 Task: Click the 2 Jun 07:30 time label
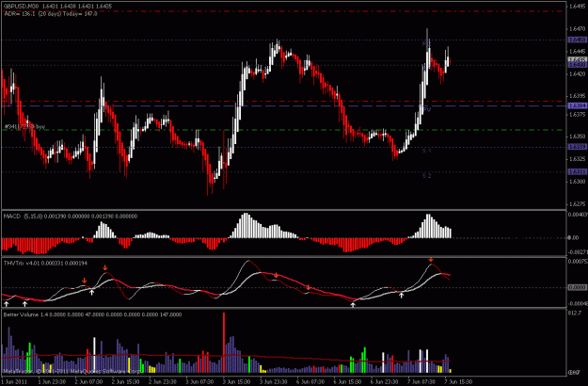click(88, 381)
